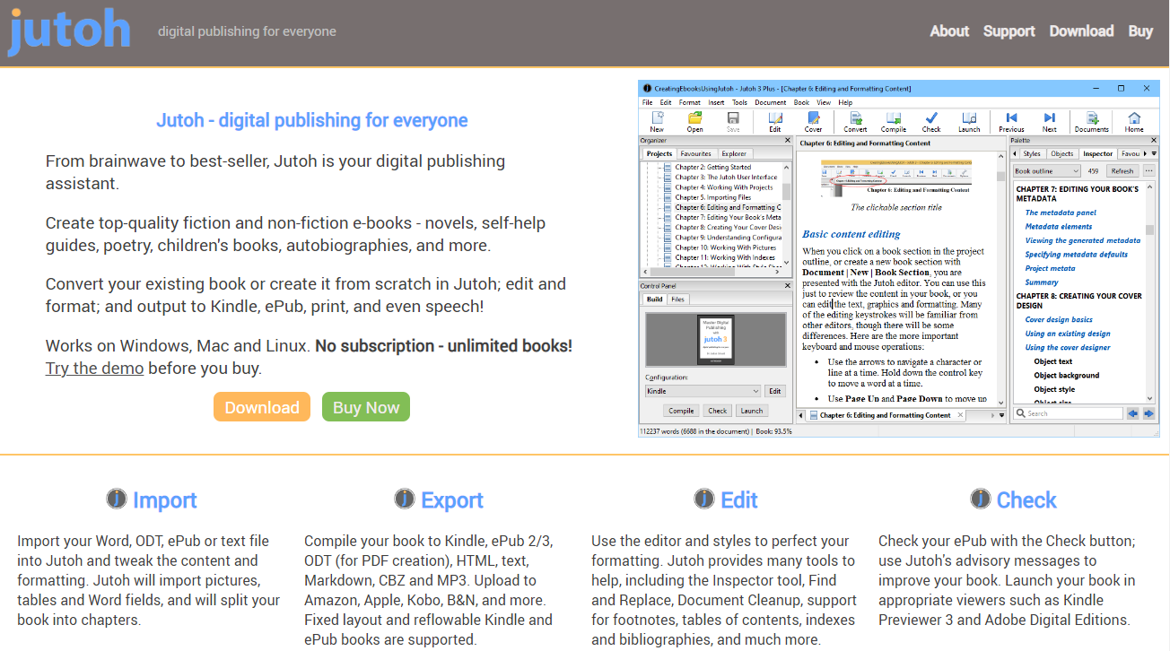This screenshot has height=651, width=1170.
Task: Switch to the Favourites organizer tab
Action: point(695,154)
